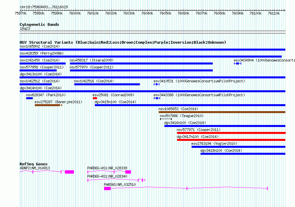Click the nsv577970 (Cooper2011) blue bar

point(141,70)
